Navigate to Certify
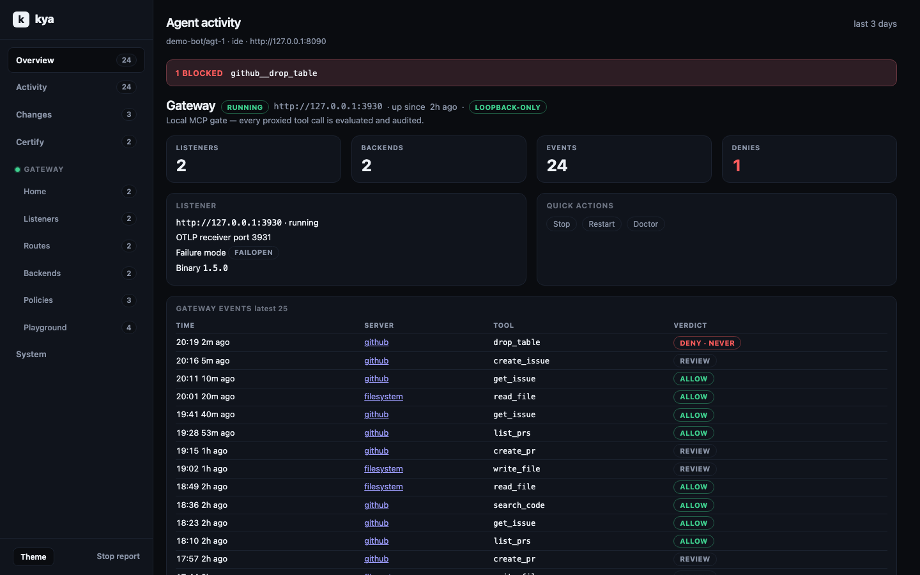 [x=76, y=142]
